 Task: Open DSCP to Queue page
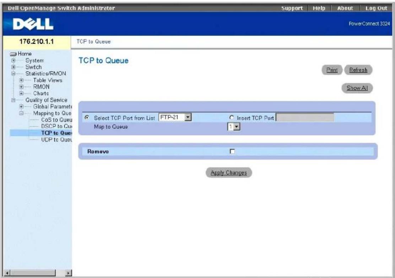[x=56, y=126]
